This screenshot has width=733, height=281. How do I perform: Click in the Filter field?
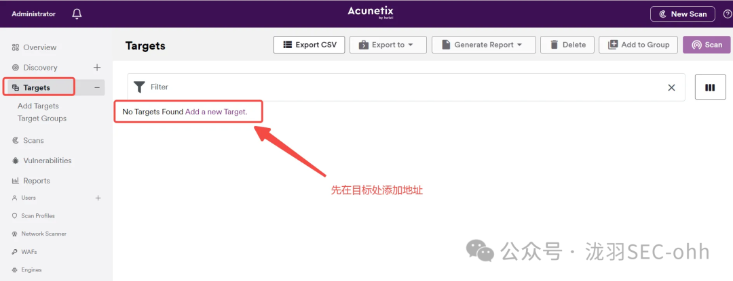tap(406, 87)
